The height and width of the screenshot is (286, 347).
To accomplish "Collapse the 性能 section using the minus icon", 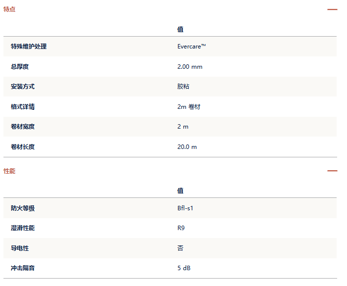I will (332, 171).
